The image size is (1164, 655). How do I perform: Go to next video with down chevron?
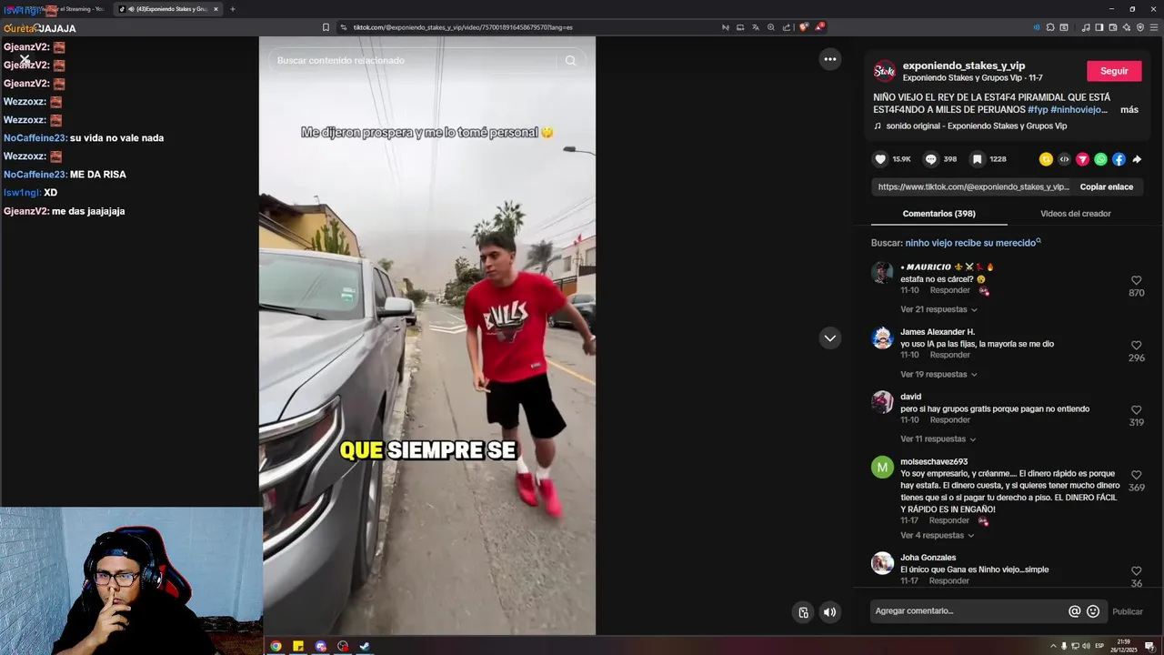(x=829, y=338)
